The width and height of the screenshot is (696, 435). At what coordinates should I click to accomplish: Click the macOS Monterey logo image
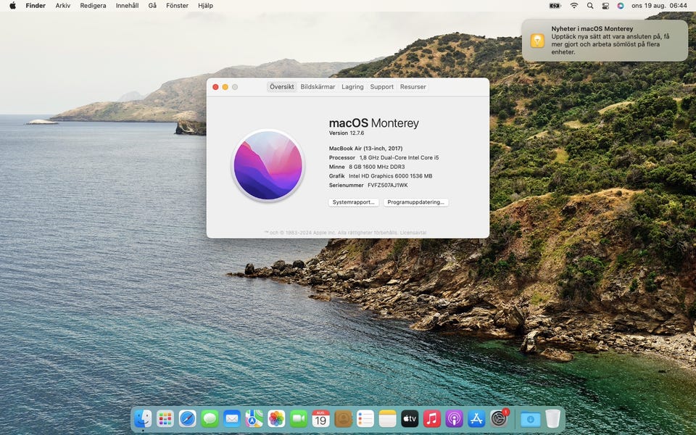click(x=268, y=165)
